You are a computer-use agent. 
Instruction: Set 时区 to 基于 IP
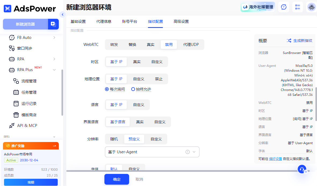pyautogui.click(x=116, y=62)
